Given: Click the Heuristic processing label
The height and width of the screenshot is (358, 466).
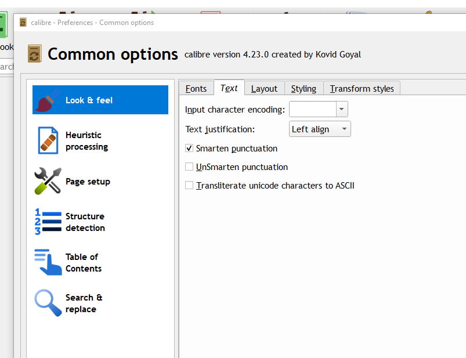Looking at the screenshot, I should tap(87, 141).
